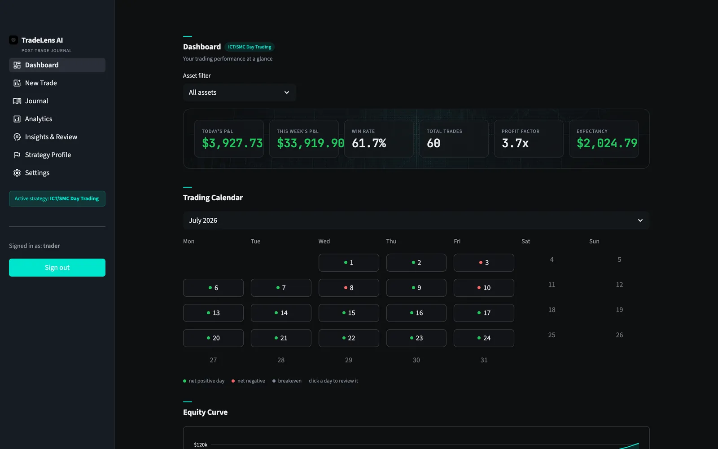The image size is (718, 449).
Task: Click the Win Rate 61.7% card
Action: 379,139
